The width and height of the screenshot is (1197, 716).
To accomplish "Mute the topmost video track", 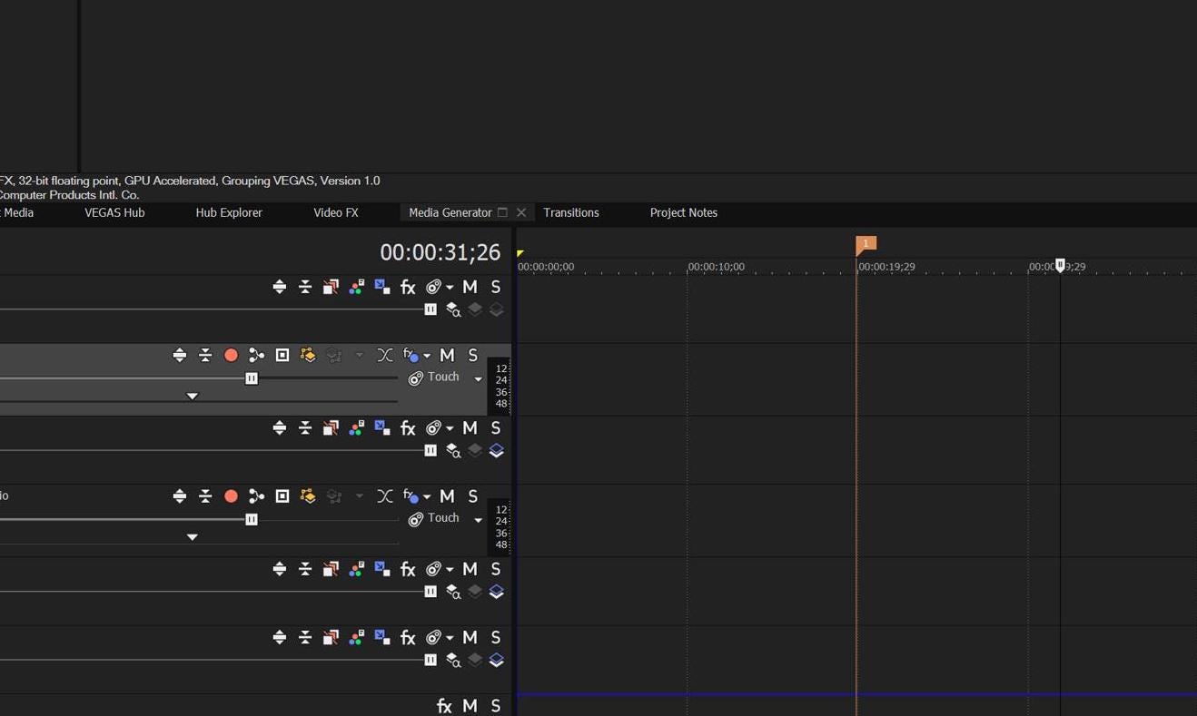I will 470,287.
